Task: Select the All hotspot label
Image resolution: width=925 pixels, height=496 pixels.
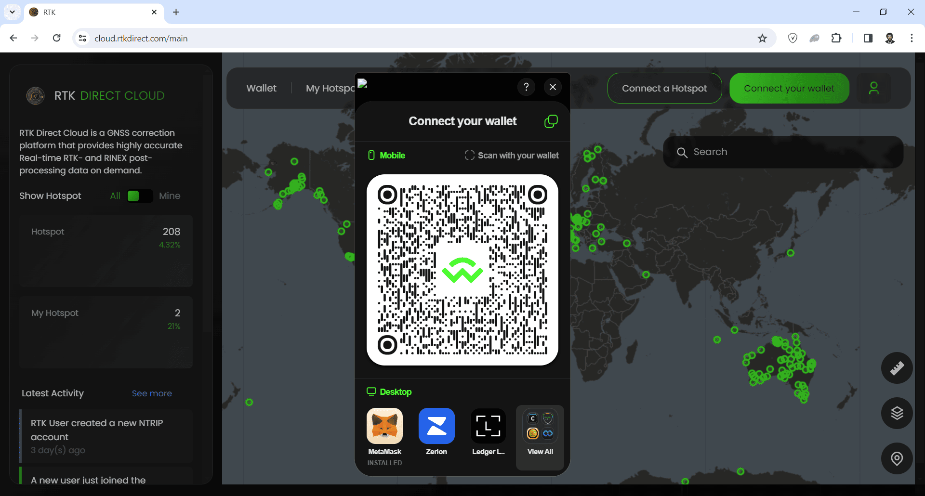Action: click(115, 196)
